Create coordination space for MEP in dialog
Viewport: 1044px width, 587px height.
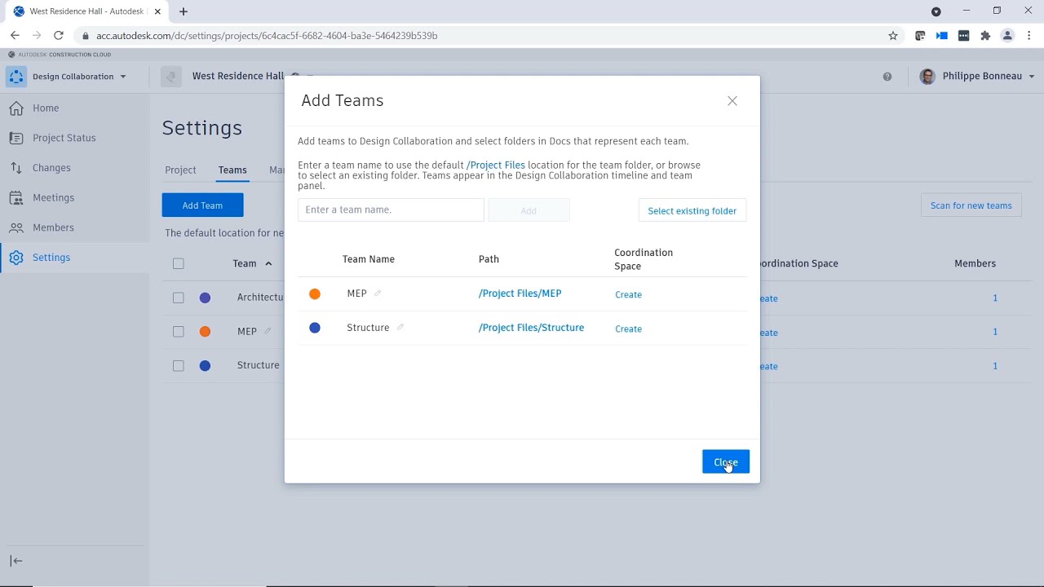tap(628, 294)
